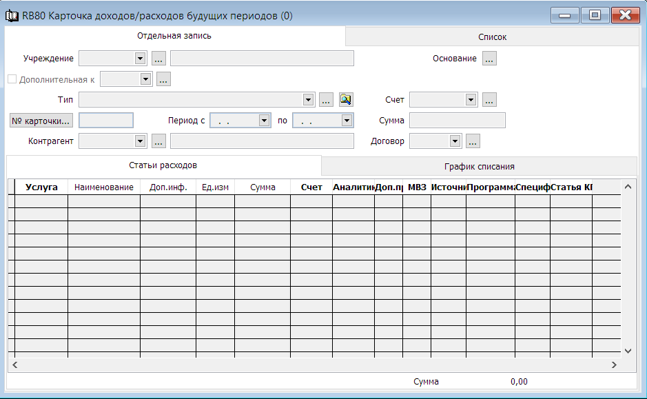Click the Сумма column header in table
The height and width of the screenshot is (399, 647).
[263, 187]
